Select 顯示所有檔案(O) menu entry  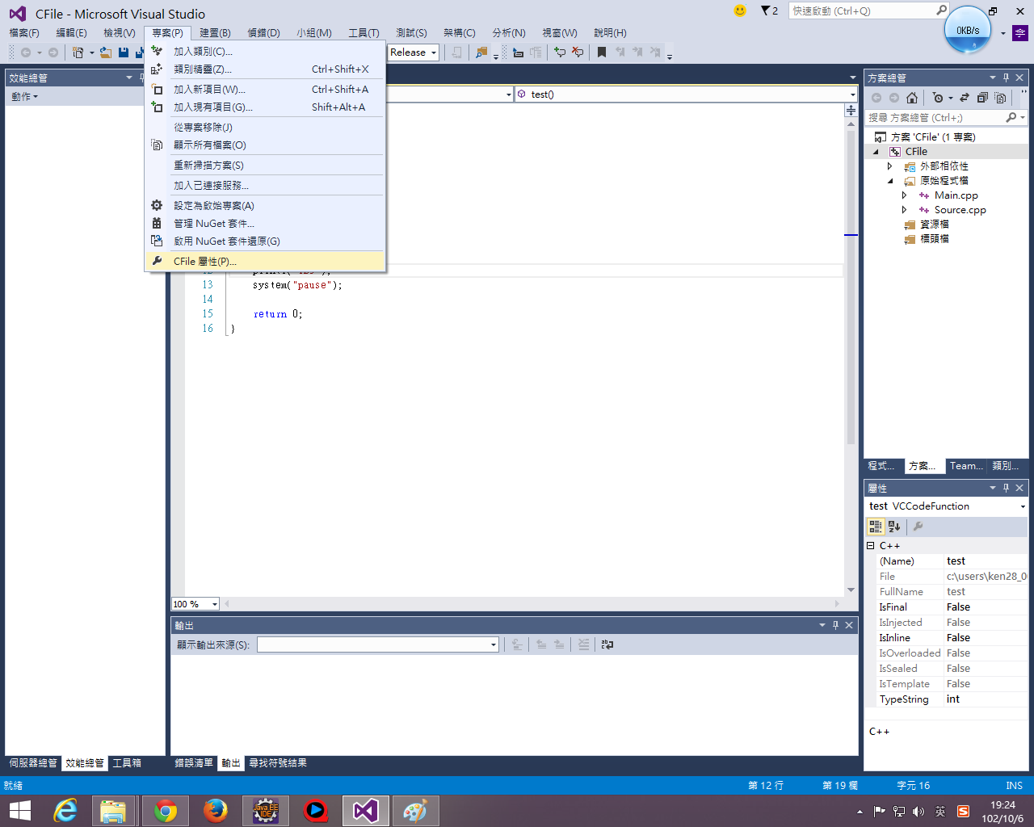click(265, 145)
